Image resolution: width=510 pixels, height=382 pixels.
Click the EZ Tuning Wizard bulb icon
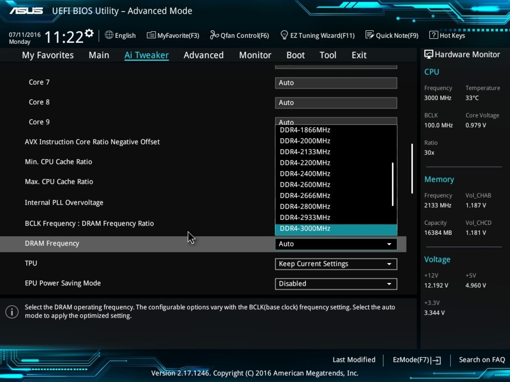tap(284, 35)
